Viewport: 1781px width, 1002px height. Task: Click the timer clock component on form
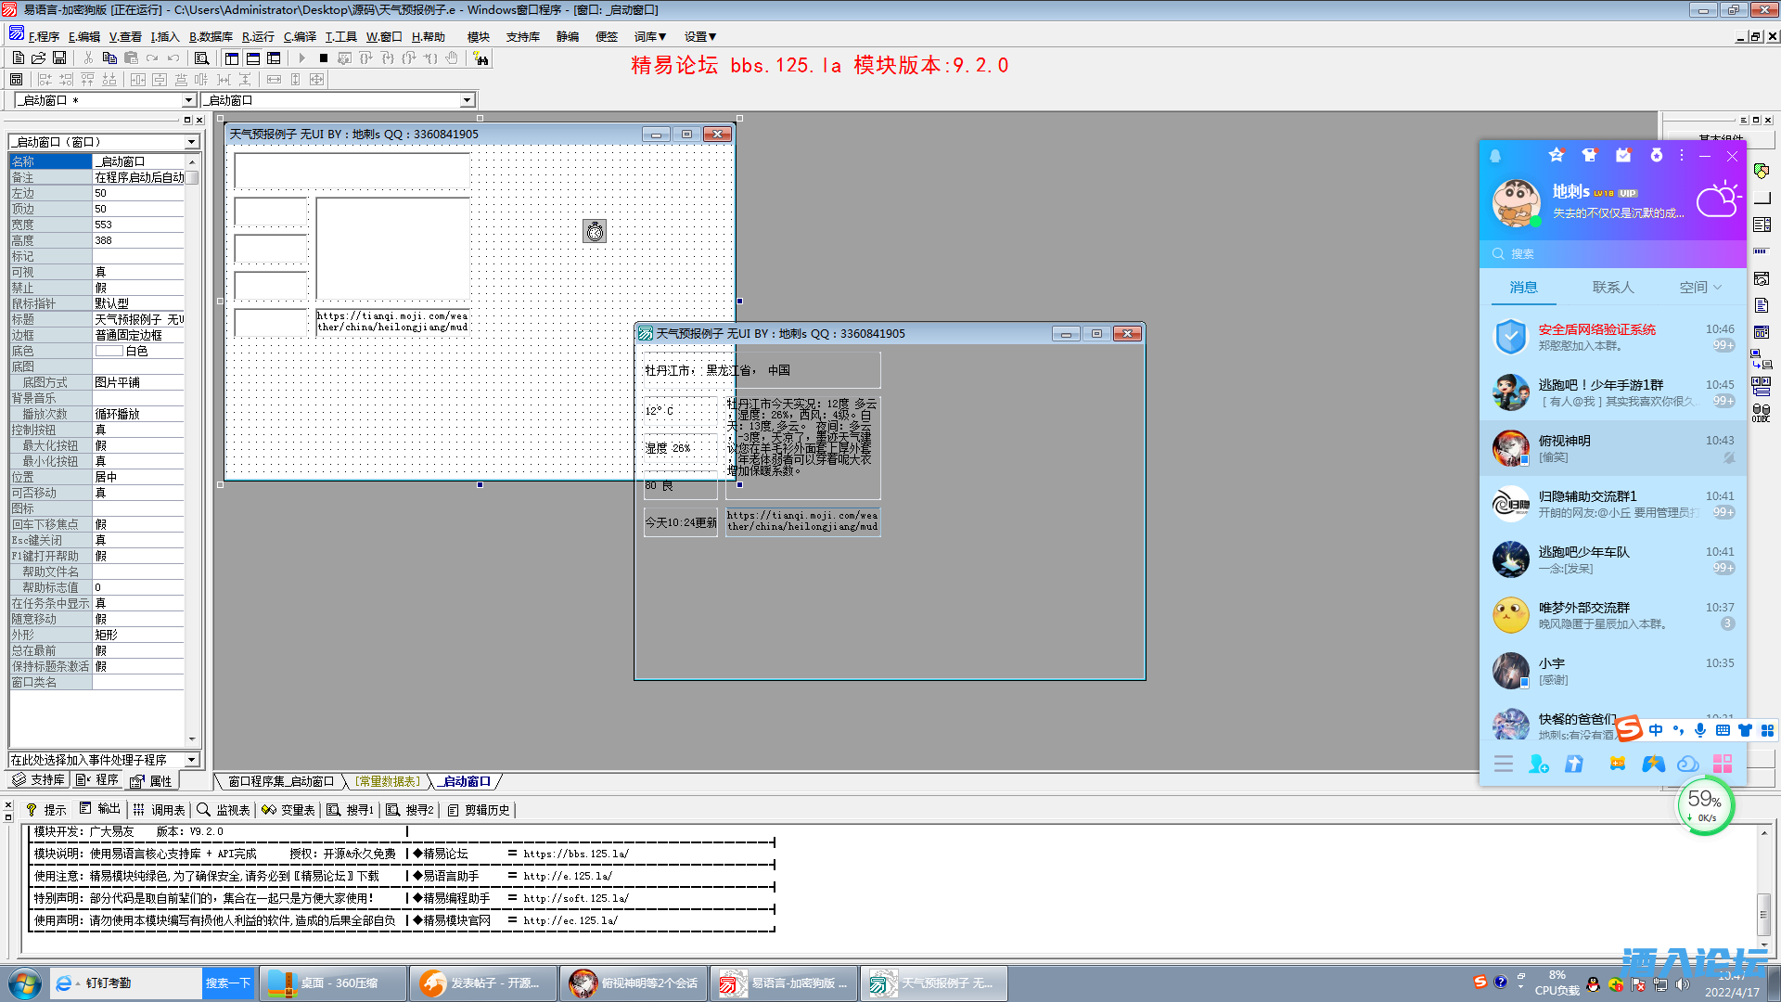click(595, 232)
